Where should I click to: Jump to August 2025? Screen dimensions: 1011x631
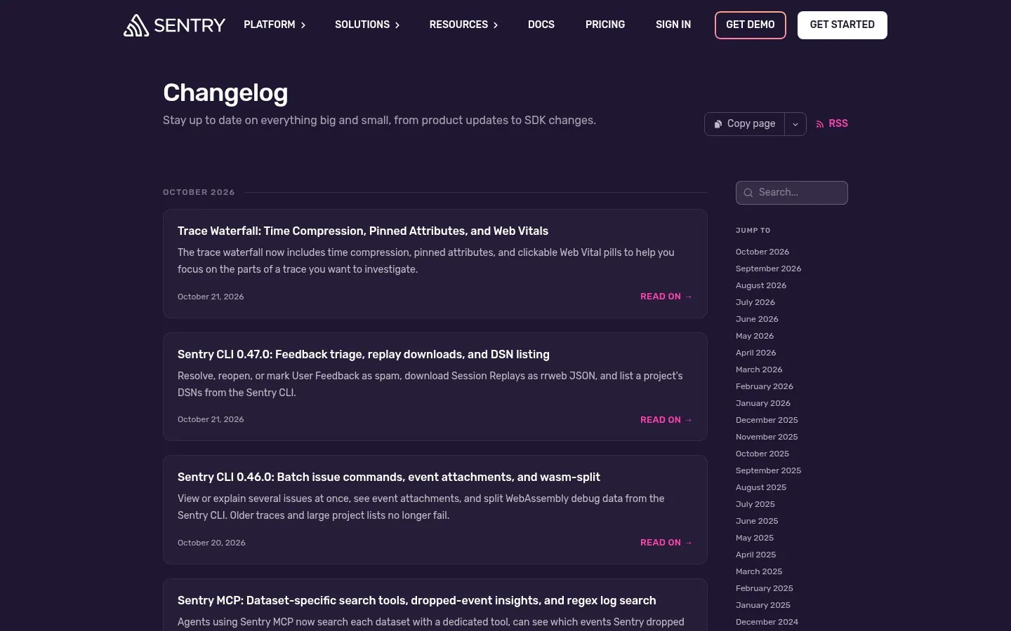761,487
